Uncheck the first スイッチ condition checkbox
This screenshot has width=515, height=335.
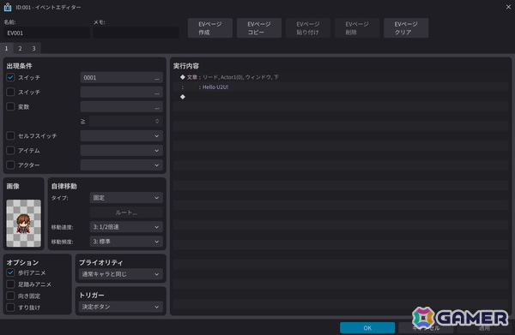pyautogui.click(x=10, y=77)
